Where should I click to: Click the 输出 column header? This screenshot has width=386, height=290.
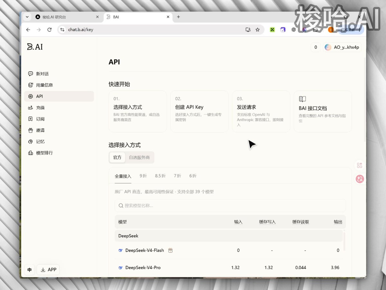coord(338,222)
